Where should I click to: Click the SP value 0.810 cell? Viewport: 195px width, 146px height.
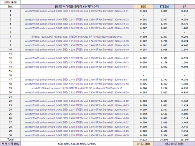[185, 11]
